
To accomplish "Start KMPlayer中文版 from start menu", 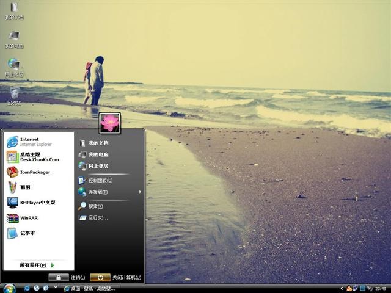I will pyautogui.click(x=38, y=202).
